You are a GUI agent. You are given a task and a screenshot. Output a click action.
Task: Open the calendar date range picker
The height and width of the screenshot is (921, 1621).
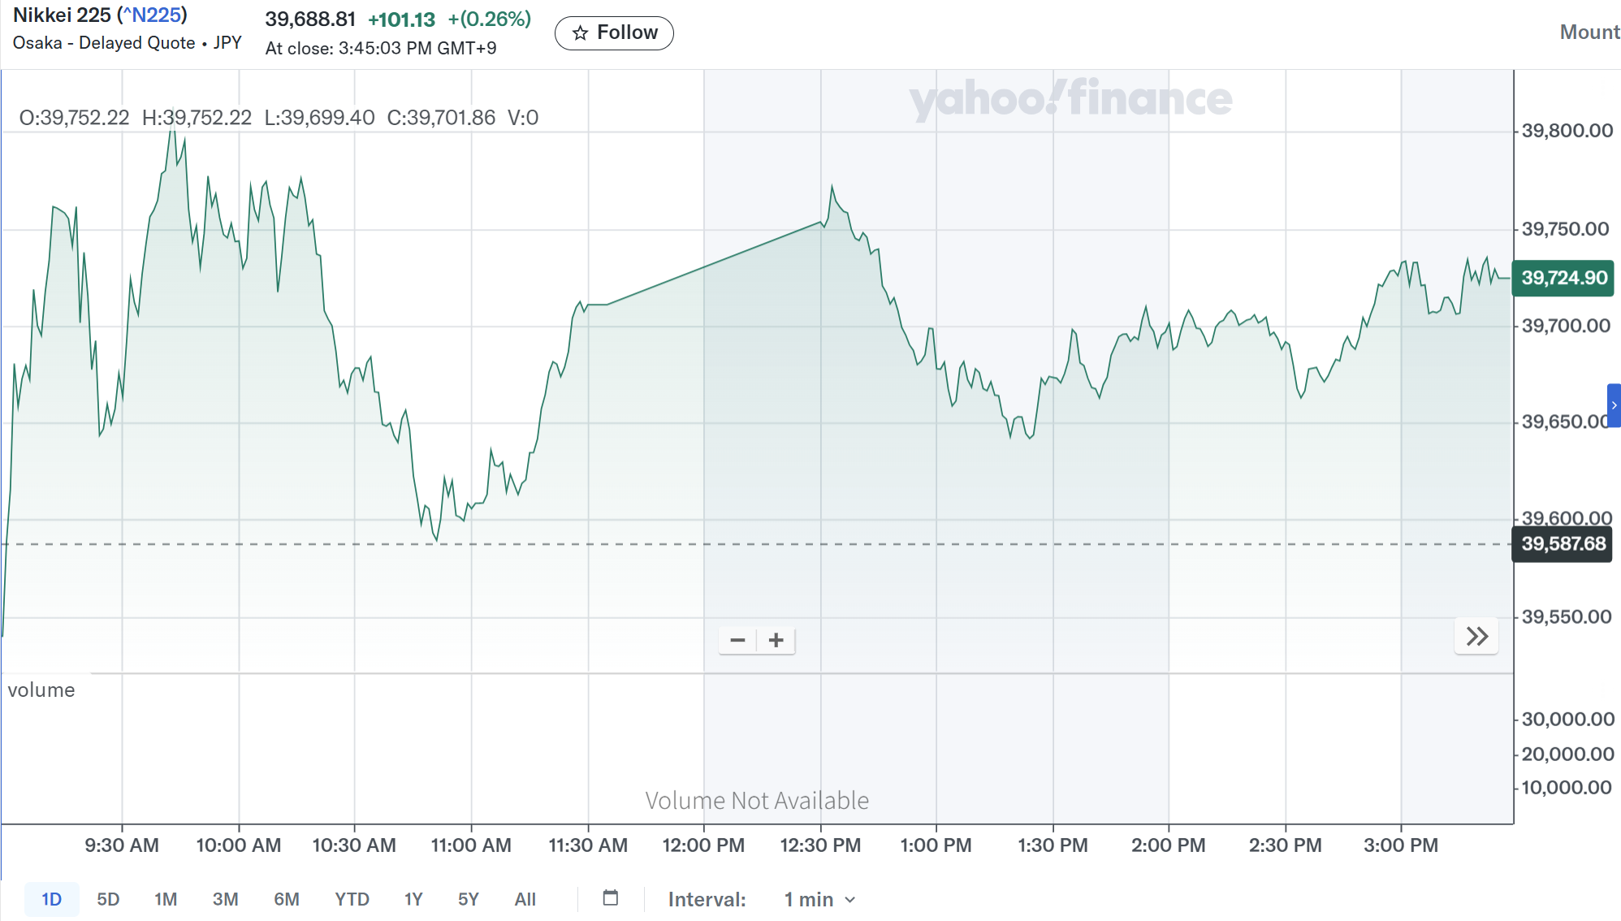click(611, 897)
